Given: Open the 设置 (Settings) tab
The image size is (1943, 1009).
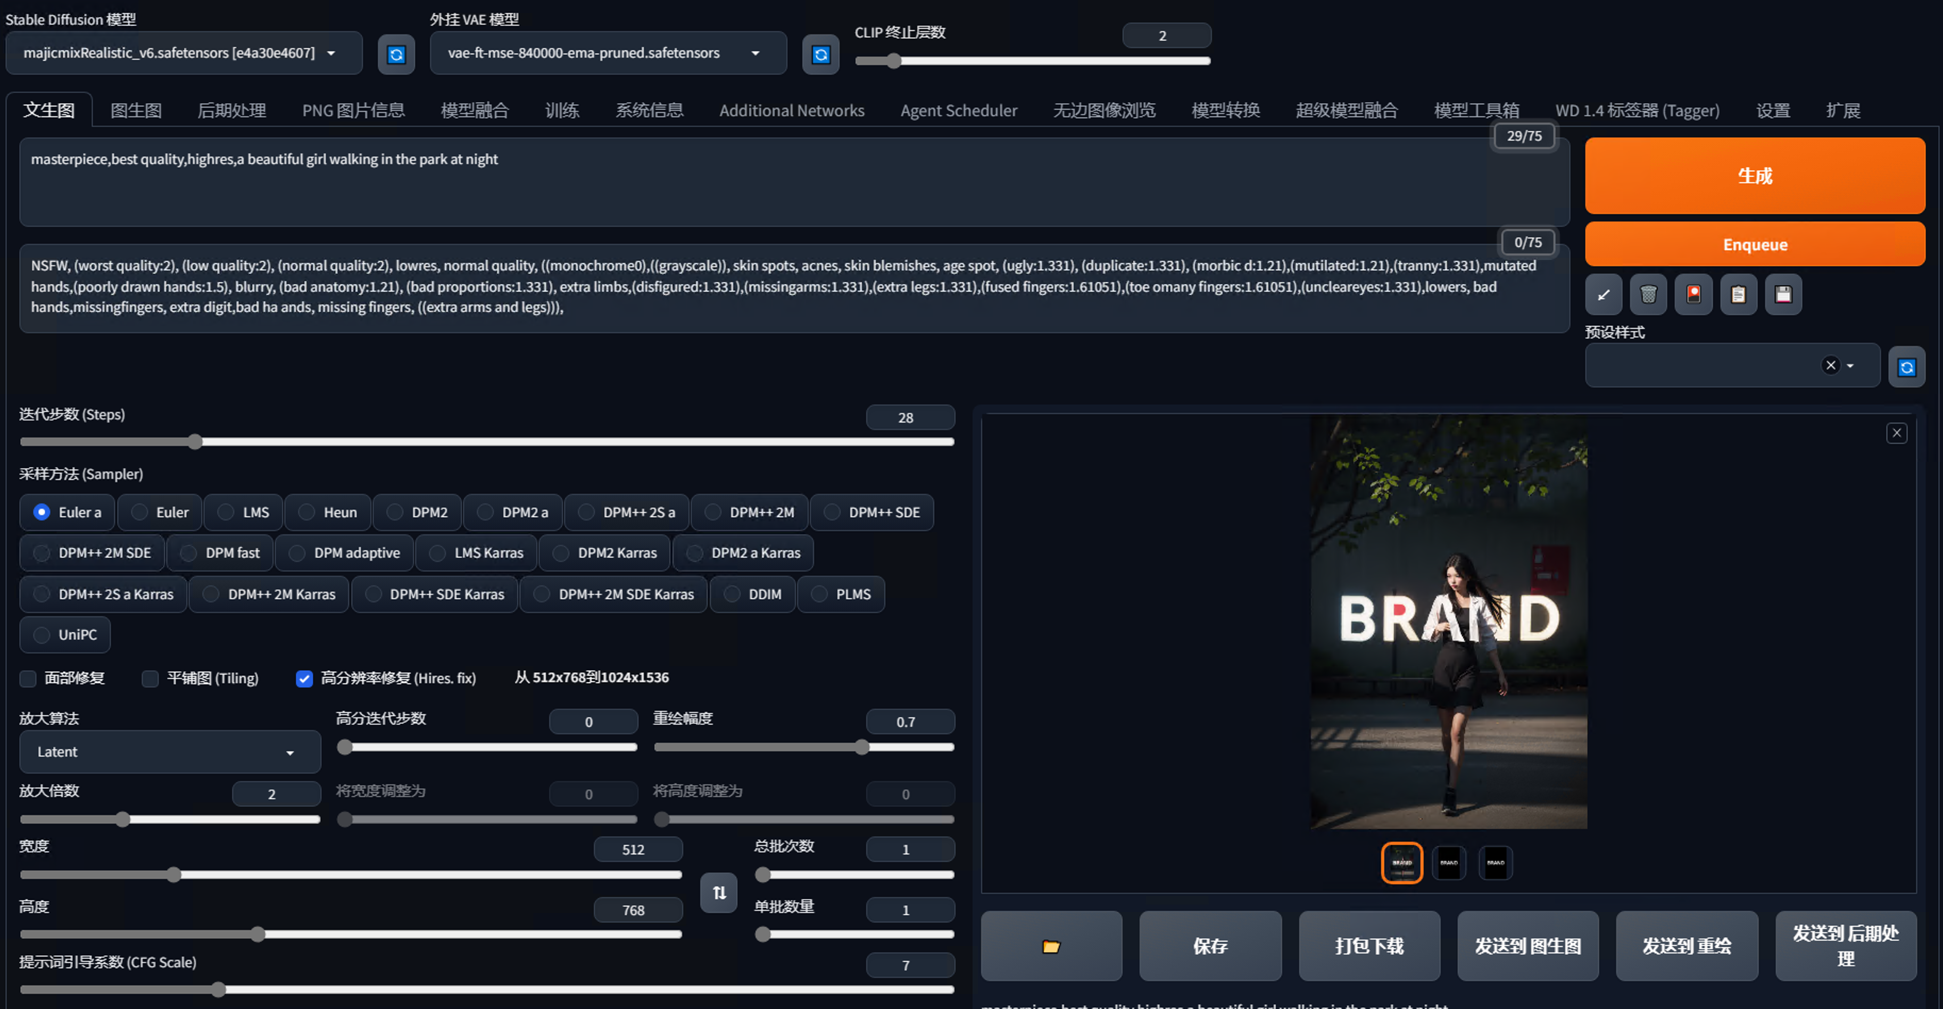Looking at the screenshot, I should click(x=1773, y=110).
